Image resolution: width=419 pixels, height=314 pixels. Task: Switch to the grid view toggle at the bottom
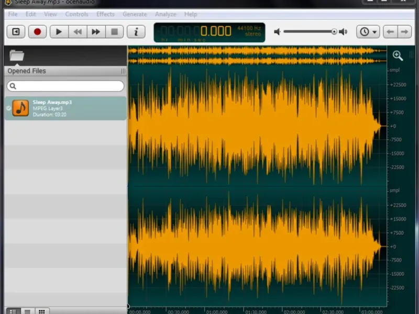coord(42,311)
